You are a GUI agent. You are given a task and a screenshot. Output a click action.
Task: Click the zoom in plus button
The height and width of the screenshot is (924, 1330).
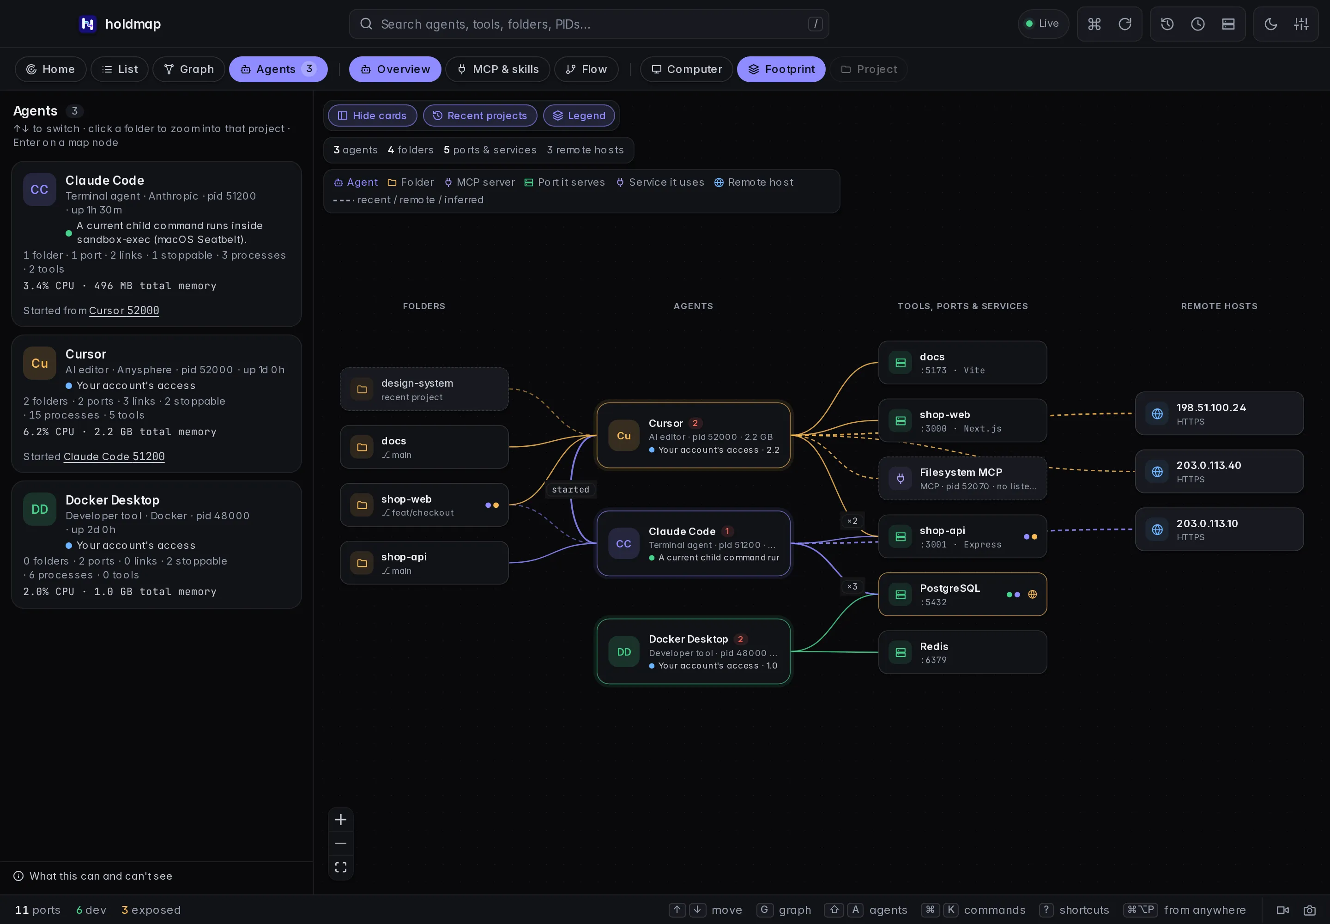pos(341,820)
